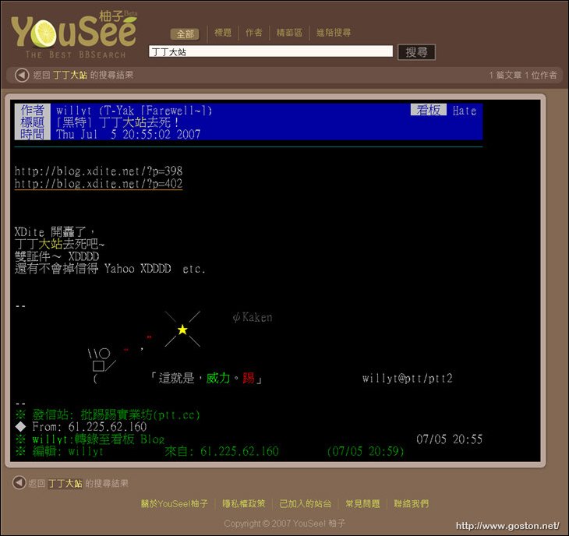Open 進階搜尋 advanced search
Screen dimensions: 569x536
point(334,33)
